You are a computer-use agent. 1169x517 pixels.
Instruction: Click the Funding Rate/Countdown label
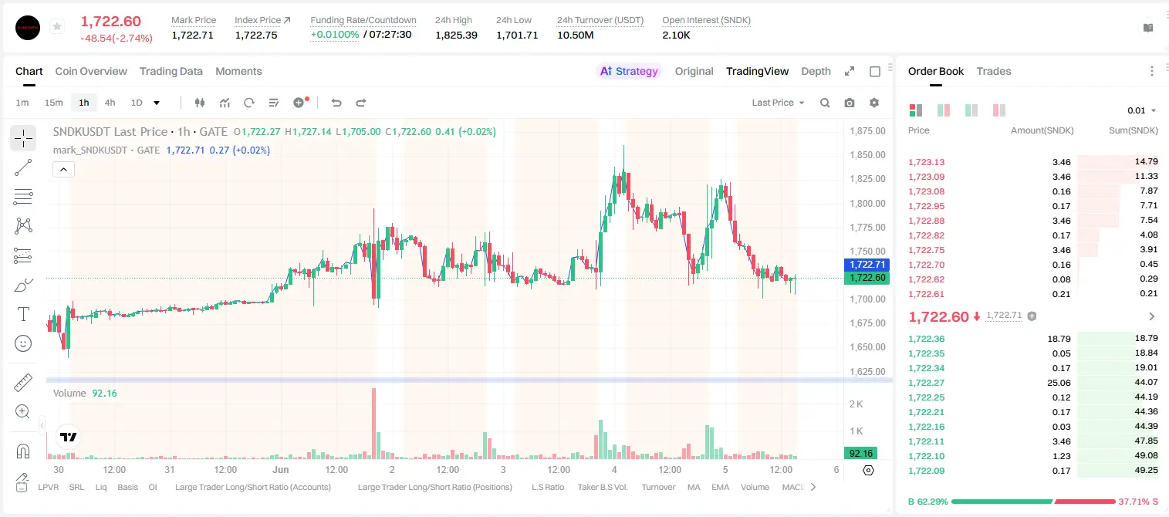click(x=363, y=20)
